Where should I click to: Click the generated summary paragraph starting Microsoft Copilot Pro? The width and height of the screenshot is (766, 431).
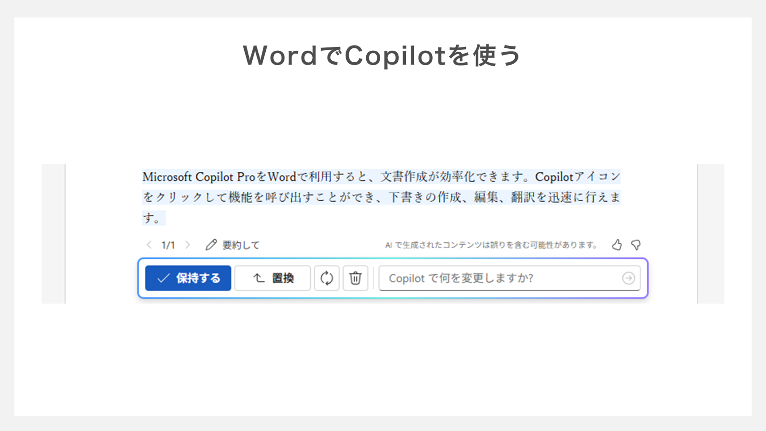point(381,197)
